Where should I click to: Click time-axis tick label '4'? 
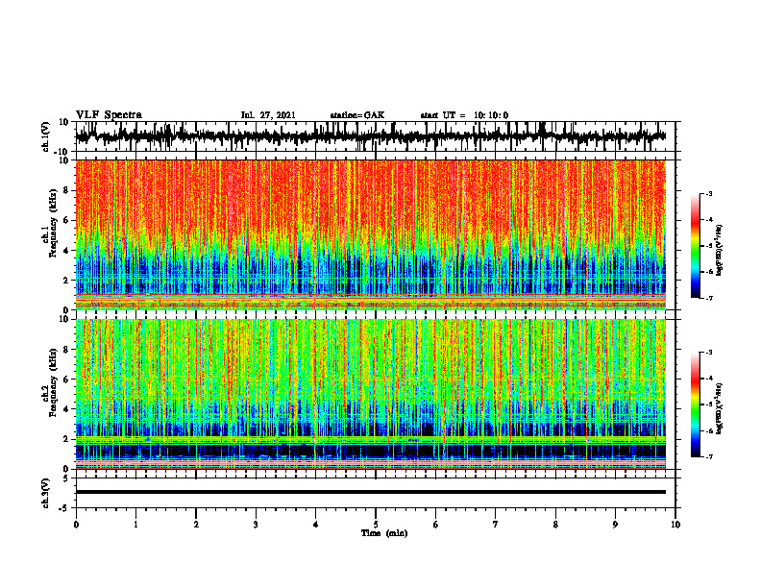316,525
